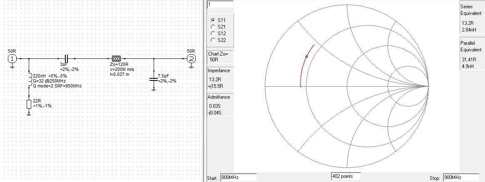485x182 pixels.
Task: Select port 1 symbol in the schematic
Action: (12, 58)
